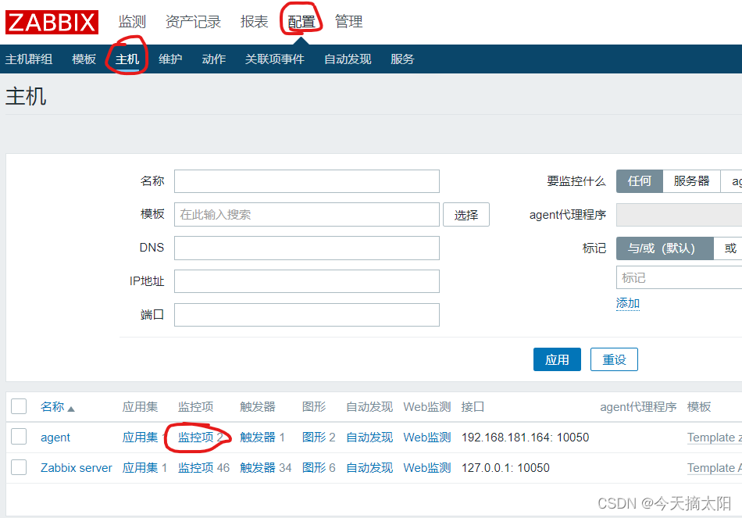
Task: Open 监控项 for agent host
Action: click(196, 437)
